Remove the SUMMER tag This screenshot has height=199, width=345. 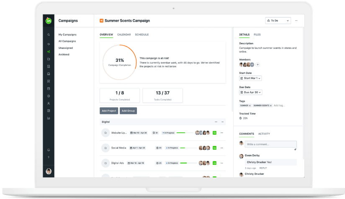tap(250, 106)
